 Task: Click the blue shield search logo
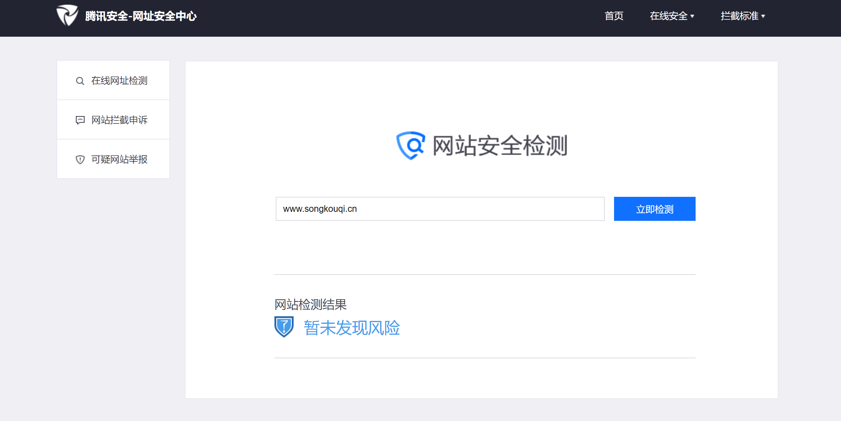(x=410, y=145)
